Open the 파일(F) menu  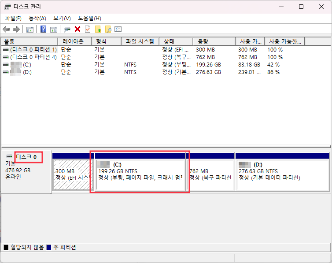[x=13, y=19]
